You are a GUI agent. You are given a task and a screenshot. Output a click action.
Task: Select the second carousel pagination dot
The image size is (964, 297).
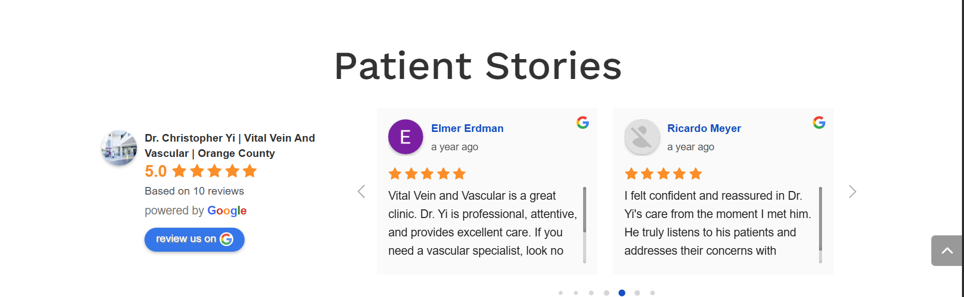576,293
